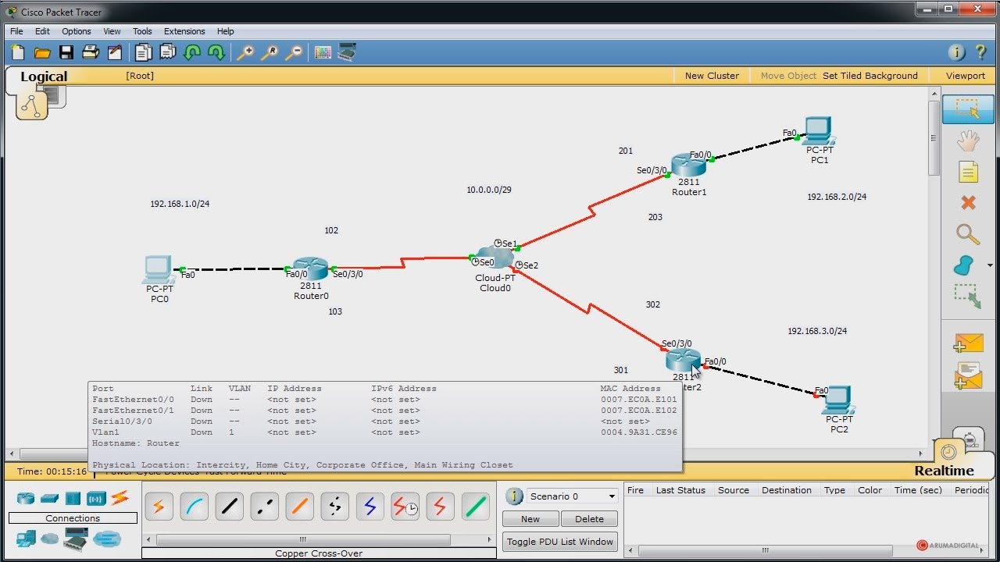Redo the last action
Viewport: 1000px width, 562px height.
(216, 52)
